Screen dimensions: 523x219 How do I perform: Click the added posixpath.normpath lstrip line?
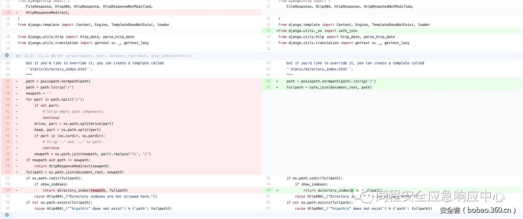(x=331, y=81)
